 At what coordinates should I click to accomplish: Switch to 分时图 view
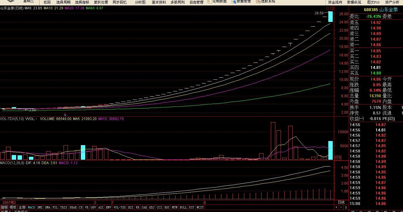tap(140, 2)
